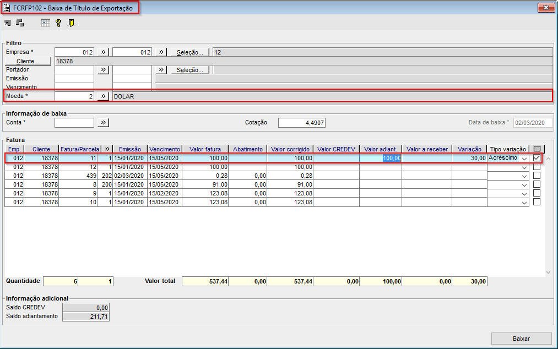Open Tipo variação dropdown for fatura 439
Screen dimensions: 558x349
(x=524, y=176)
